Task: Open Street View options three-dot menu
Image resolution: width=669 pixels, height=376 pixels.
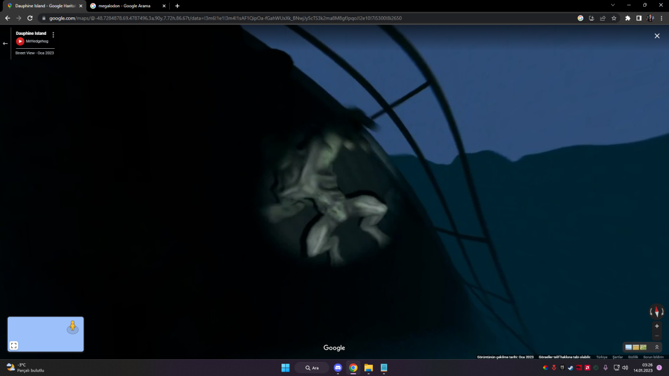Action: (x=53, y=35)
